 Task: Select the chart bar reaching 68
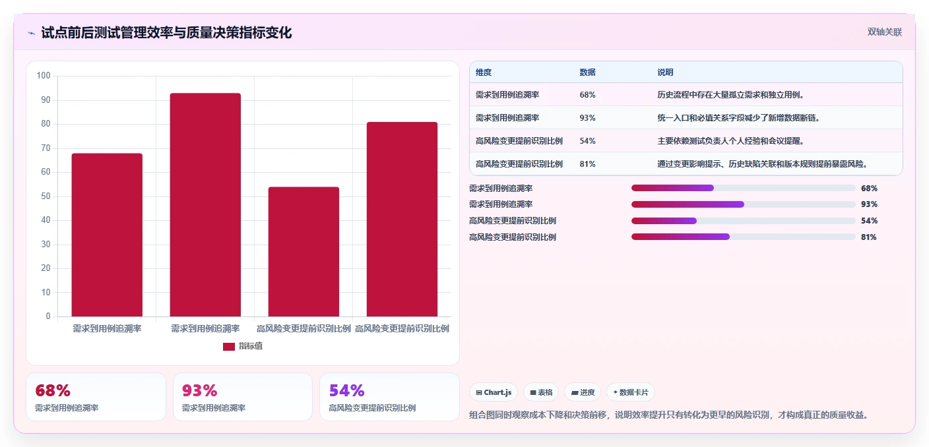[x=107, y=235]
